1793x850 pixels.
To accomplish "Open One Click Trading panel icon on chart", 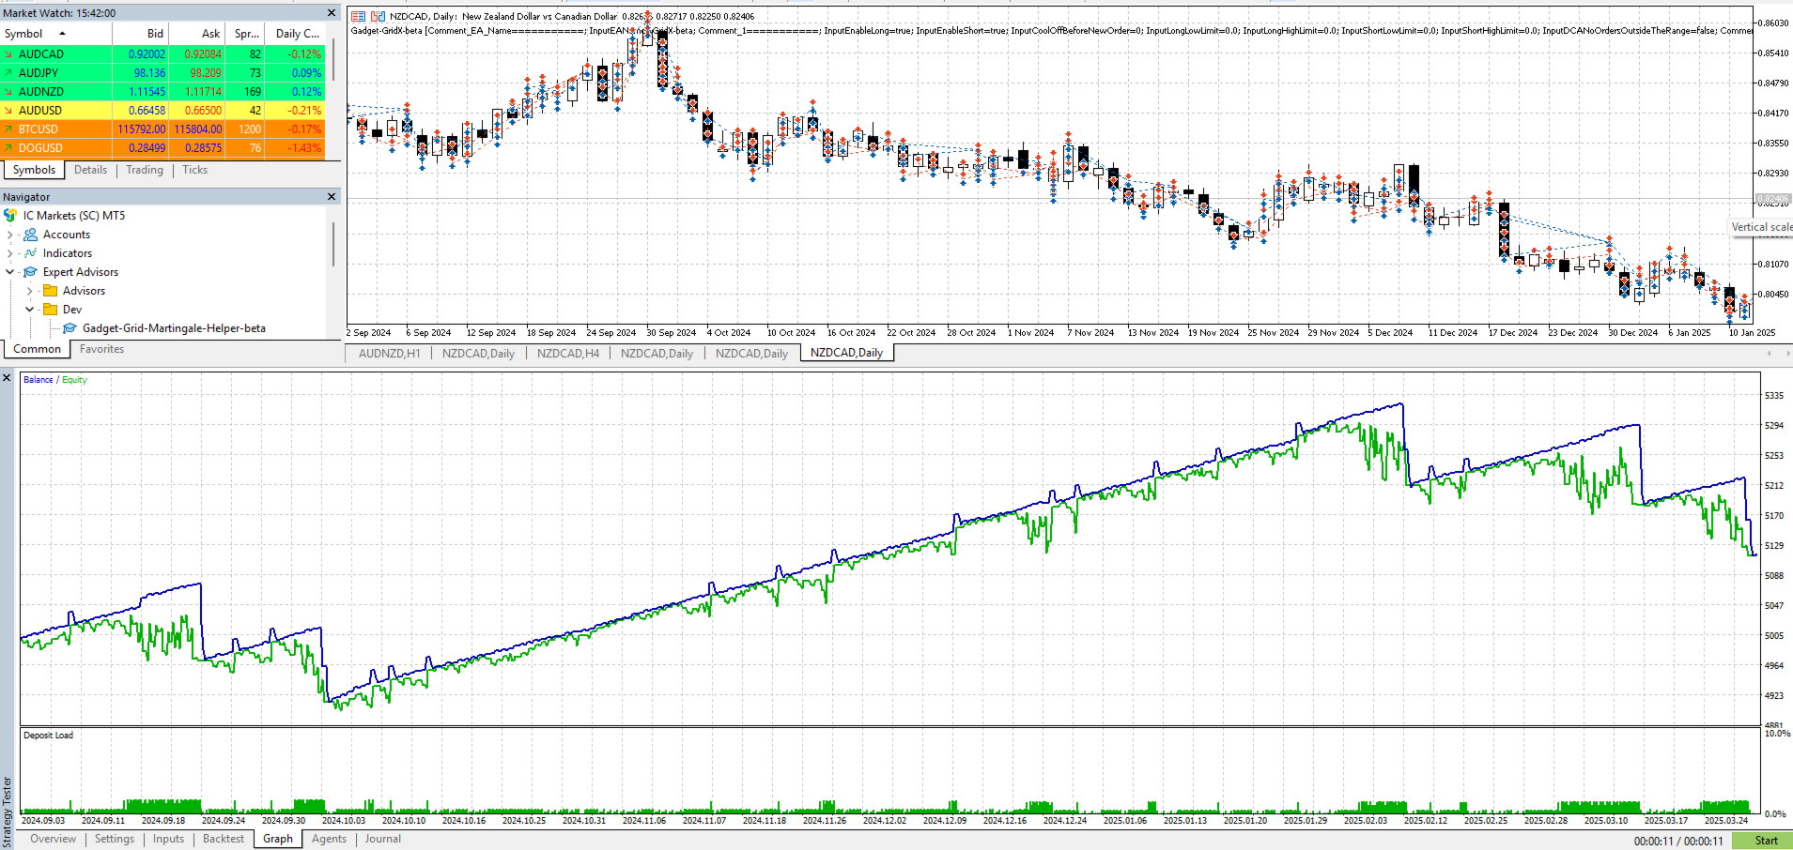I will [358, 16].
